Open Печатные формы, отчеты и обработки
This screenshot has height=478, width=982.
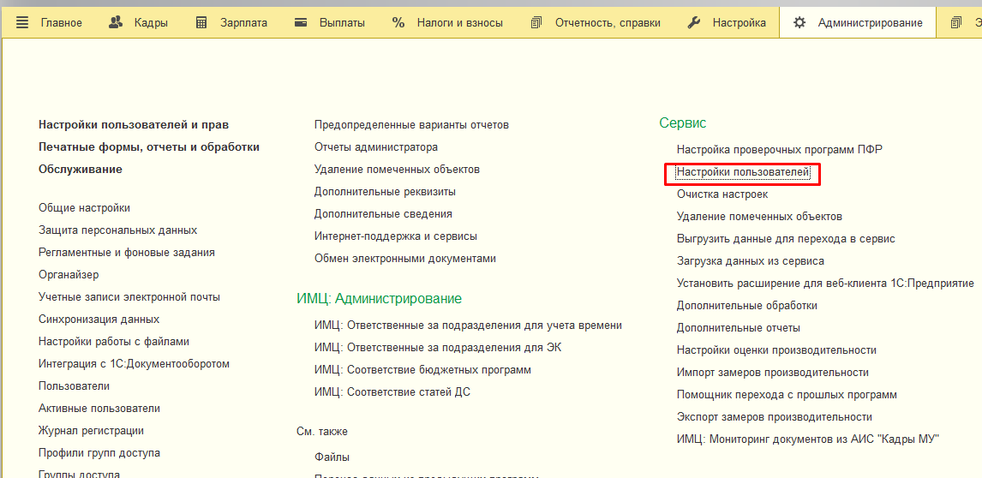(149, 147)
